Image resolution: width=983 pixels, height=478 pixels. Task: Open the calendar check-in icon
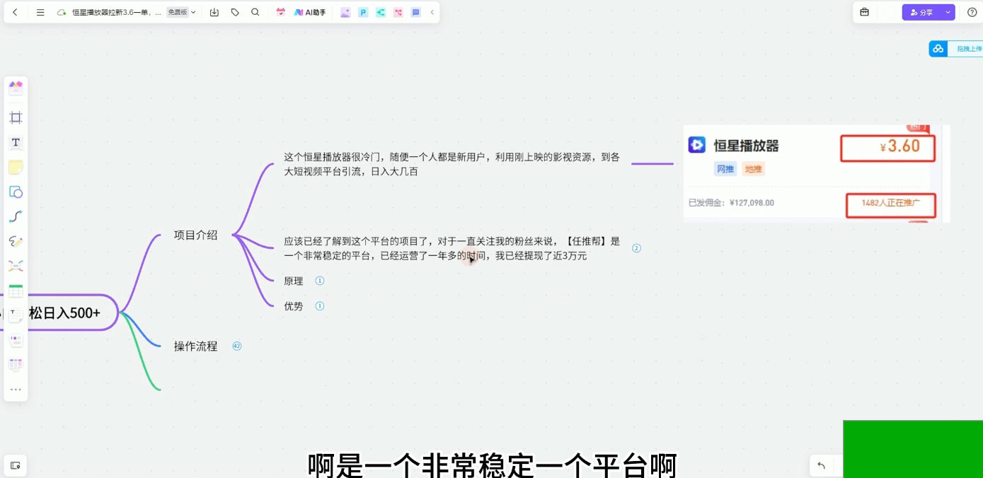pyautogui.click(x=281, y=12)
